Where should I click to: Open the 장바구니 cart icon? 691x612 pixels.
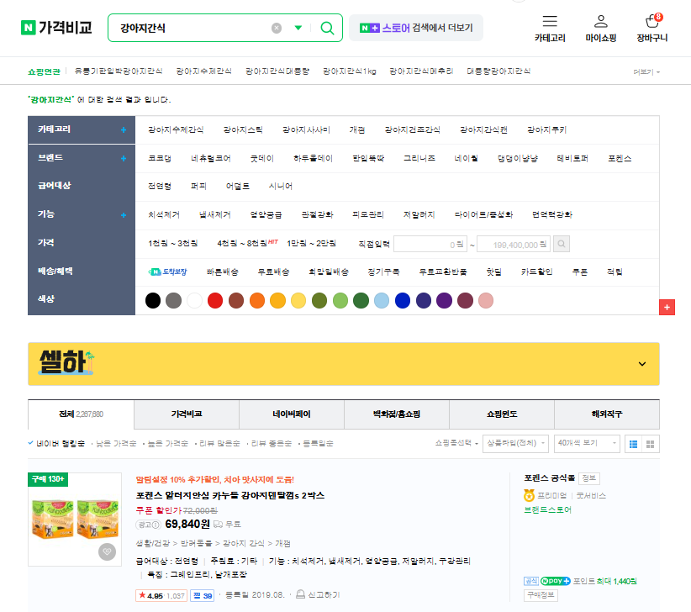(651, 21)
